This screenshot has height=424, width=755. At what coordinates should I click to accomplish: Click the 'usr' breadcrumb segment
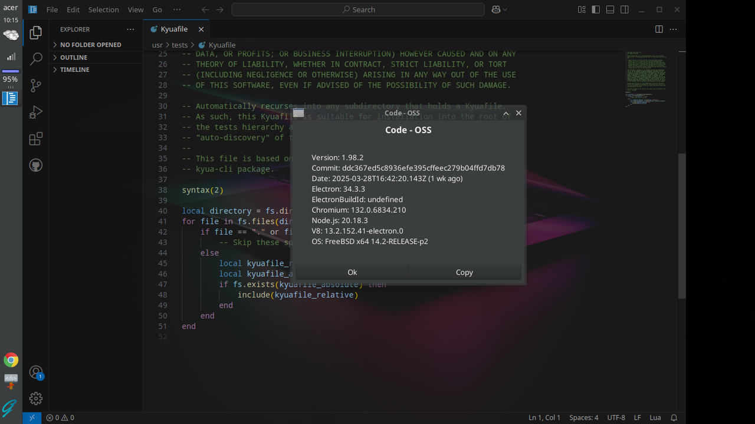pos(157,45)
